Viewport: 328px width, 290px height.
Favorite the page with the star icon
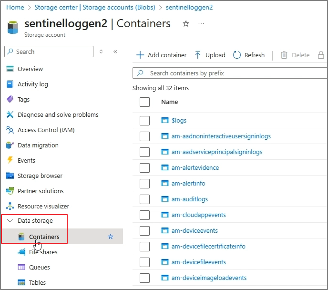[186, 23]
